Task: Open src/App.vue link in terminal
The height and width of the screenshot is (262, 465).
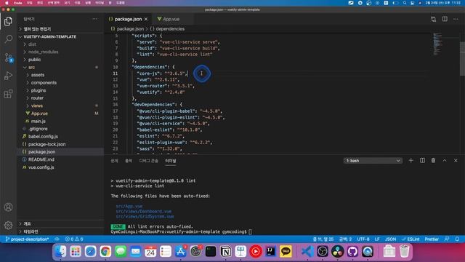Action: [x=129, y=206]
